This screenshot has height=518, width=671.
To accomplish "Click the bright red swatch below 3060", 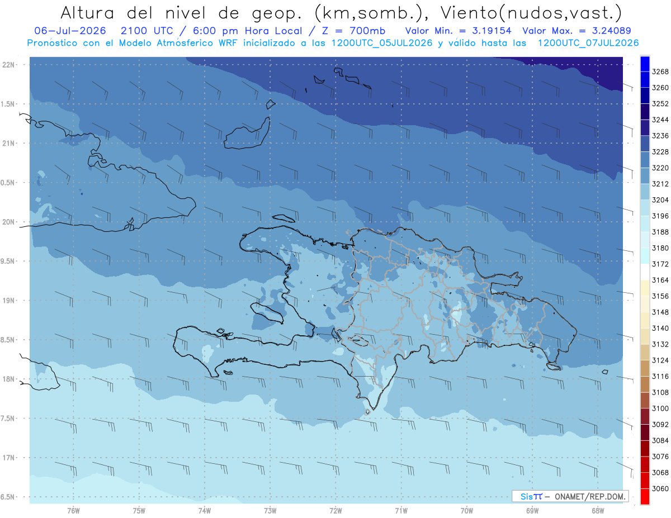I will (645, 496).
